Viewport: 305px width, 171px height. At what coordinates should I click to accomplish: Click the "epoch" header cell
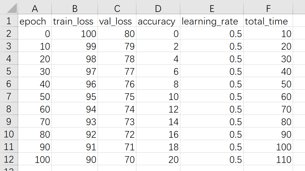(35, 21)
